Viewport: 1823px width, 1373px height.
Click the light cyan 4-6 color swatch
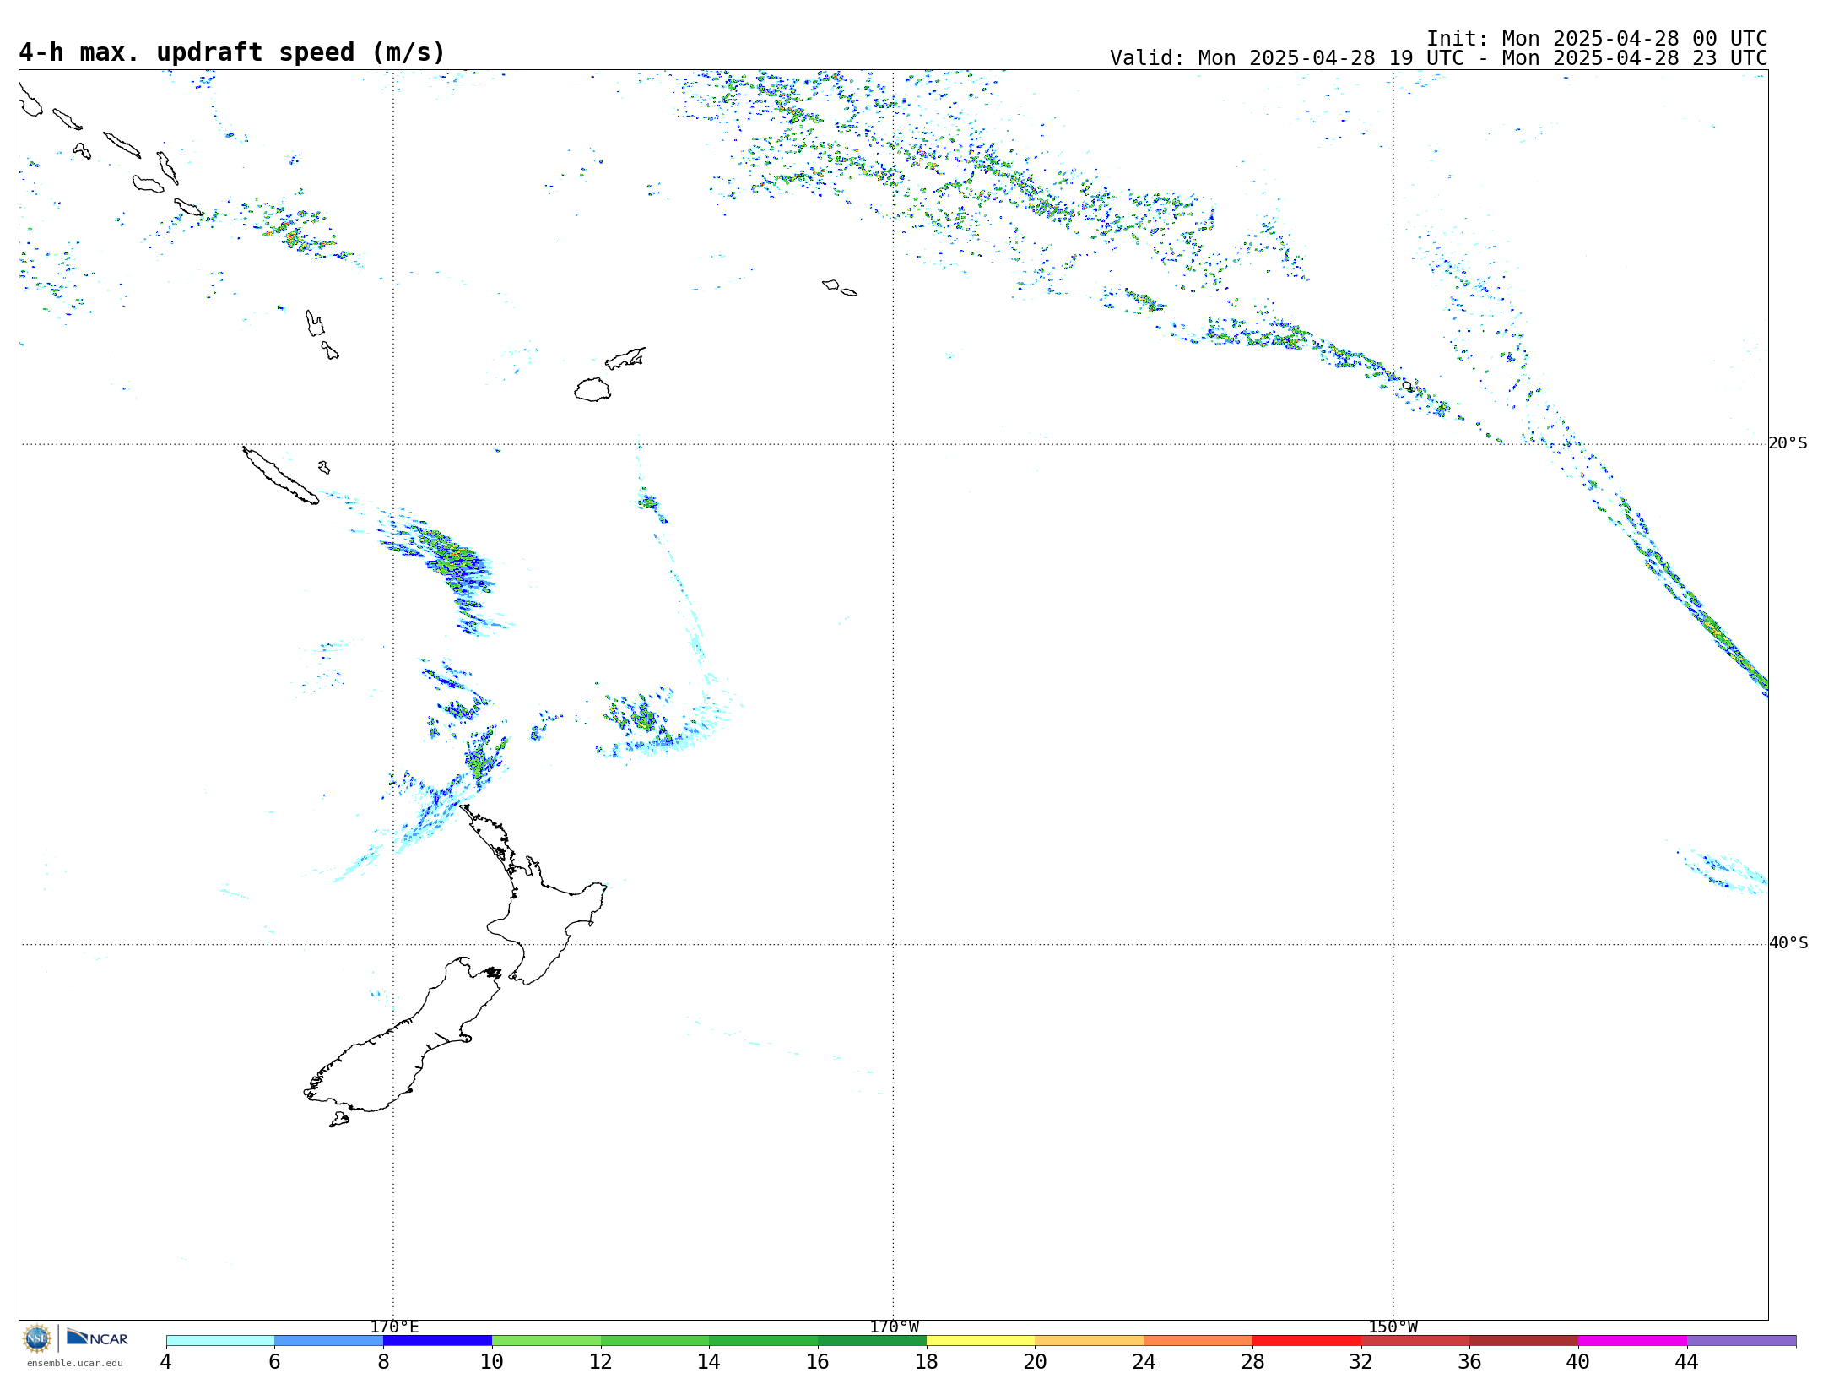point(220,1340)
